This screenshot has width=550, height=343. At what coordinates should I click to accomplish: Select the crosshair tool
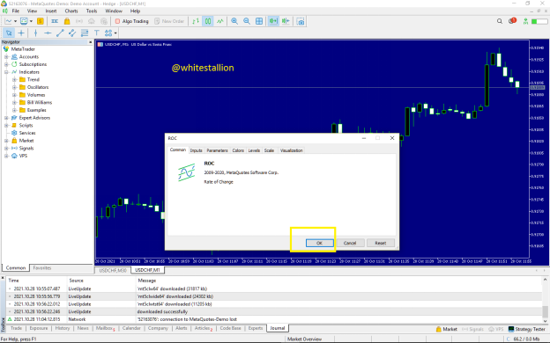click(21, 33)
